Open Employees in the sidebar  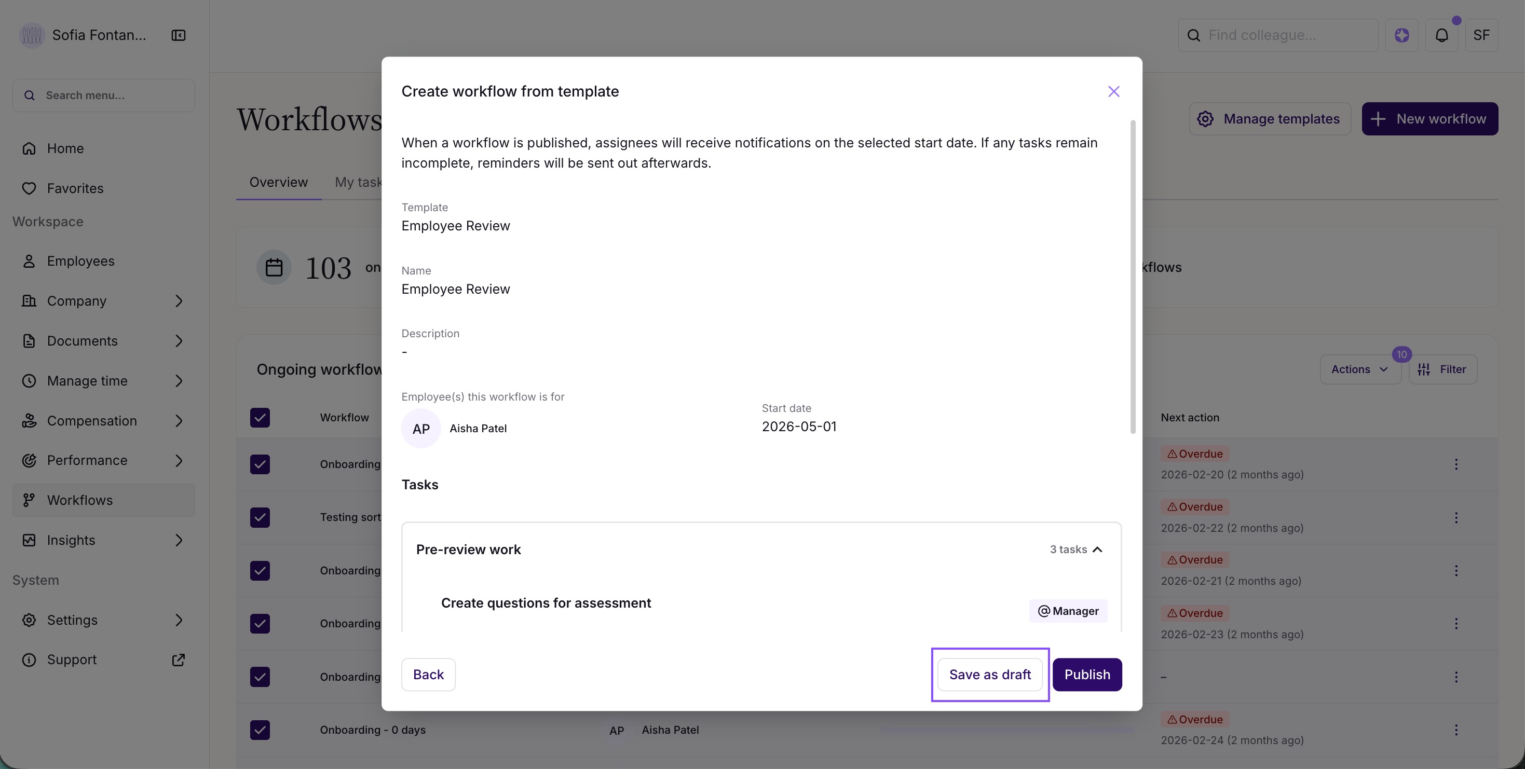pos(81,261)
